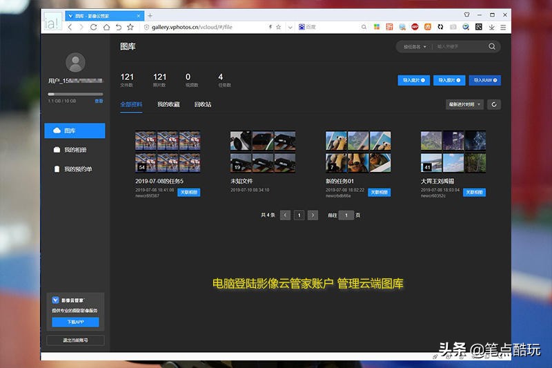552x368 pixels.
Task: Open the browser home page
Action: (106, 27)
